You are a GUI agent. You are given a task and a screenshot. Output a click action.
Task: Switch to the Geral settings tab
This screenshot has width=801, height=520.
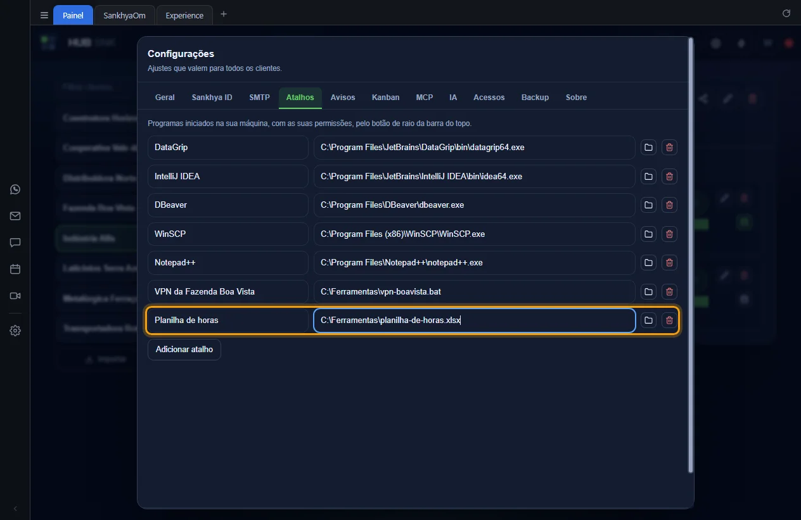[x=165, y=98]
